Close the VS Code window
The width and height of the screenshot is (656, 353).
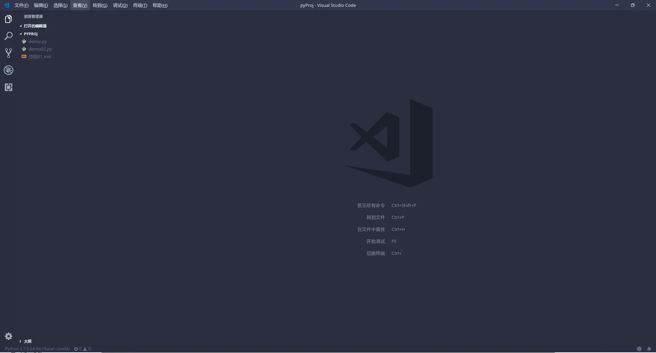coord(648,5)
